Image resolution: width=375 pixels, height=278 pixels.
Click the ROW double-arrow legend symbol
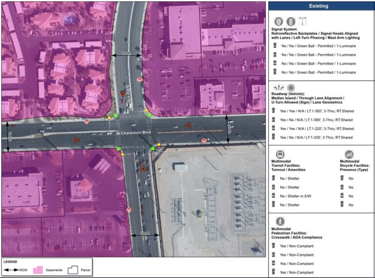[11, 270]
